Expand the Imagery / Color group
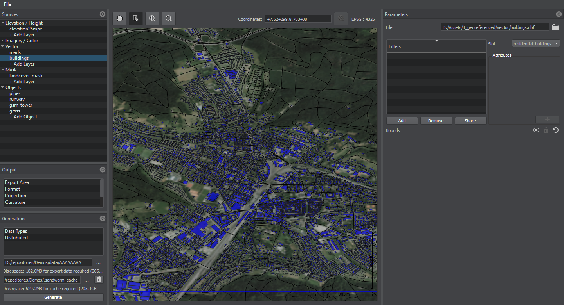 click(x=3, y=41)
